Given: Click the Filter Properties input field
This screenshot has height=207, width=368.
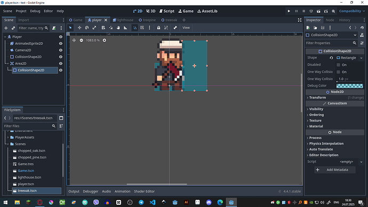Looking at the screenshot, I should pos(329,43).
